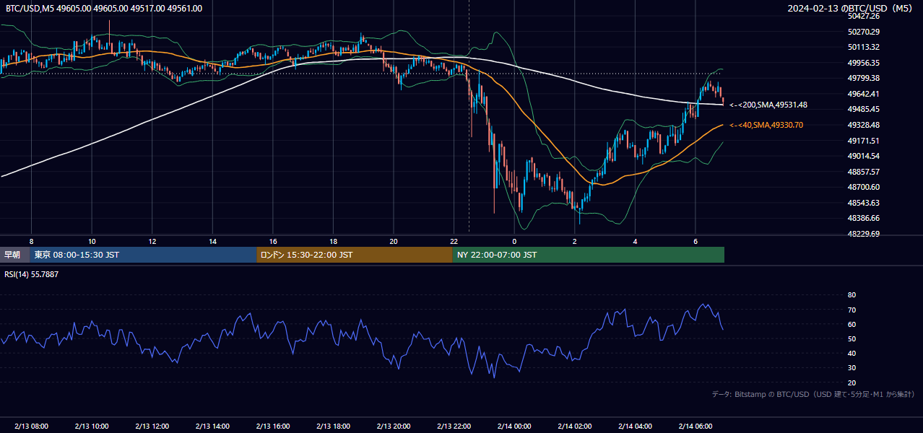Screen dimensions: 923x433
Task: Click the 200 SMA 49531.48 annotation
Action: 768,105
